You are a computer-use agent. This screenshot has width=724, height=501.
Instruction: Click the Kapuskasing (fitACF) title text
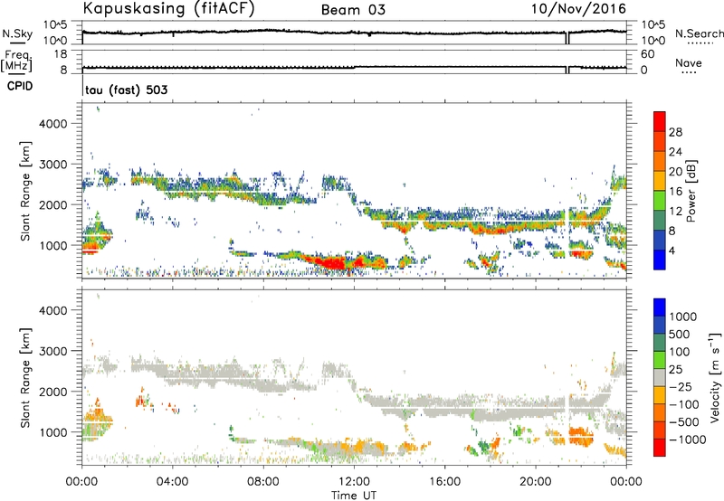point(168,9)
